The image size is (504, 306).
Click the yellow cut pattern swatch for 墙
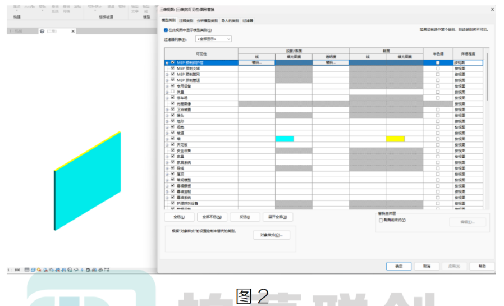395,139
